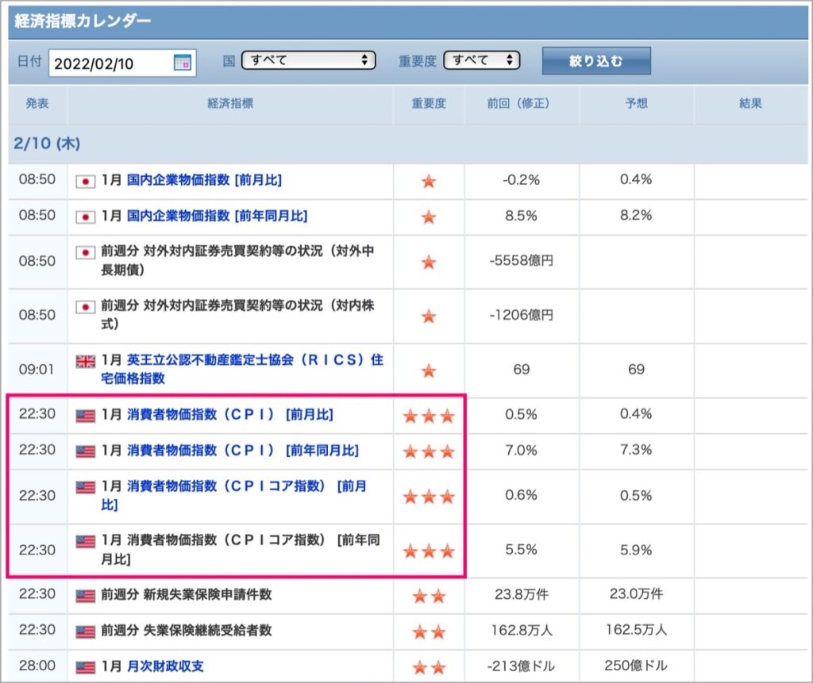Focus the date field showing 2022/02/10
This screenshot has height=683, width=813.
[122, 63]
